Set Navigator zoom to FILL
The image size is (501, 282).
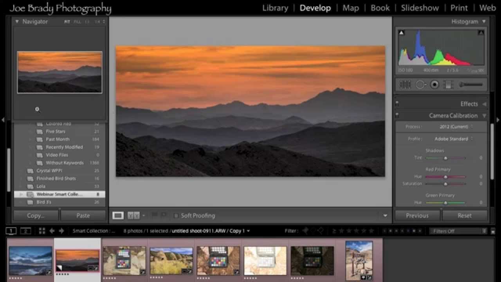click(77, 22)
